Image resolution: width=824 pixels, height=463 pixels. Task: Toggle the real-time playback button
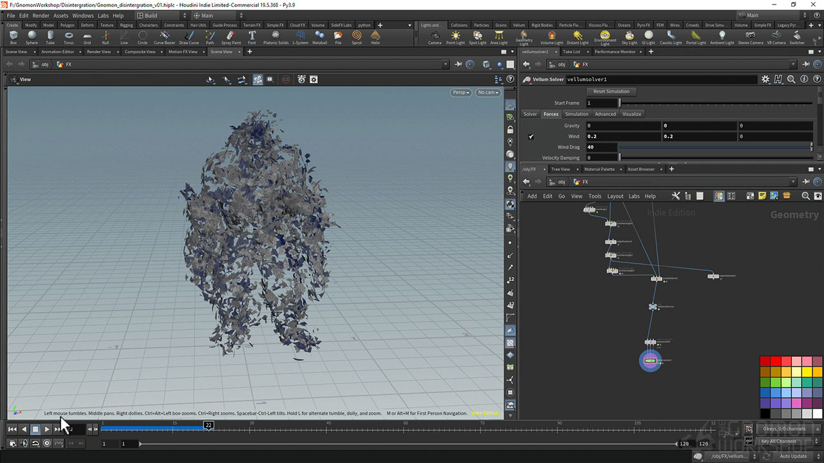coord(47,443)
